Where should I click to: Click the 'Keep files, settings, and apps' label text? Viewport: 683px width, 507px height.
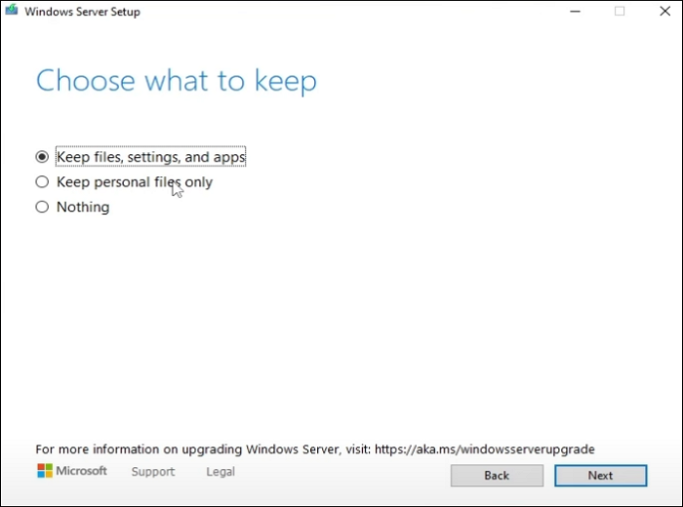(x=150, y=156)
